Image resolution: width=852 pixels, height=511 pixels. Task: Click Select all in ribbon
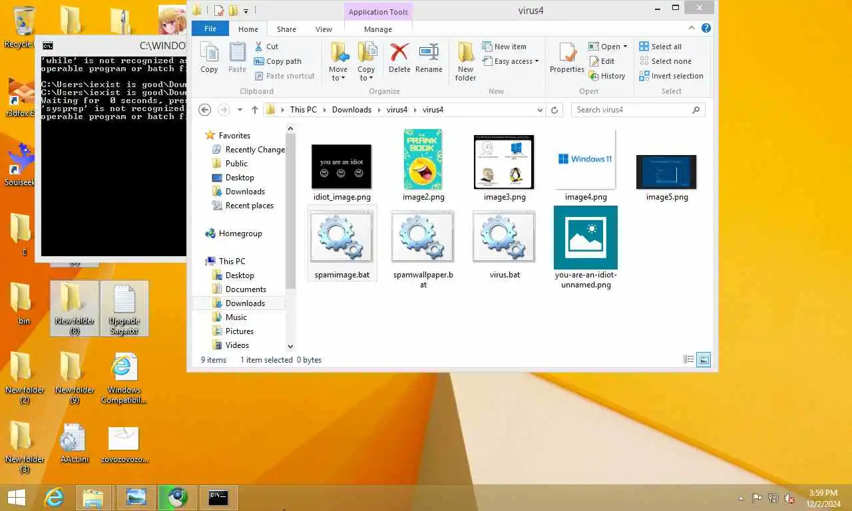[660, 47]
